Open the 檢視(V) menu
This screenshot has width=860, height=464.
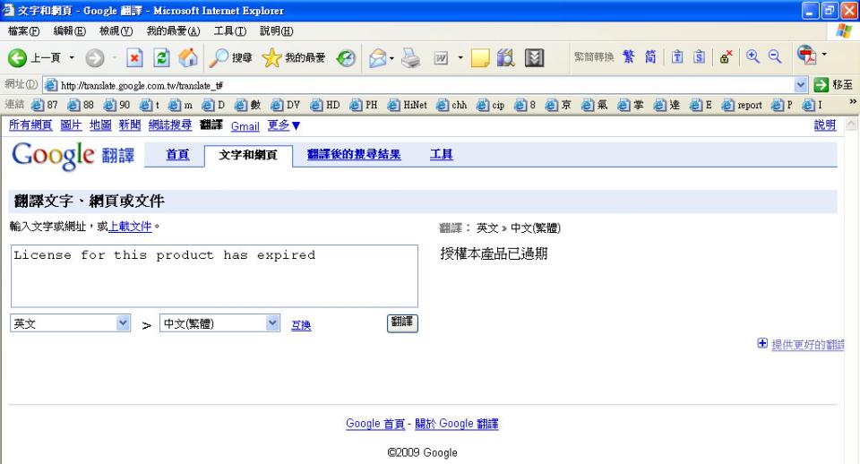coord(116,31)
